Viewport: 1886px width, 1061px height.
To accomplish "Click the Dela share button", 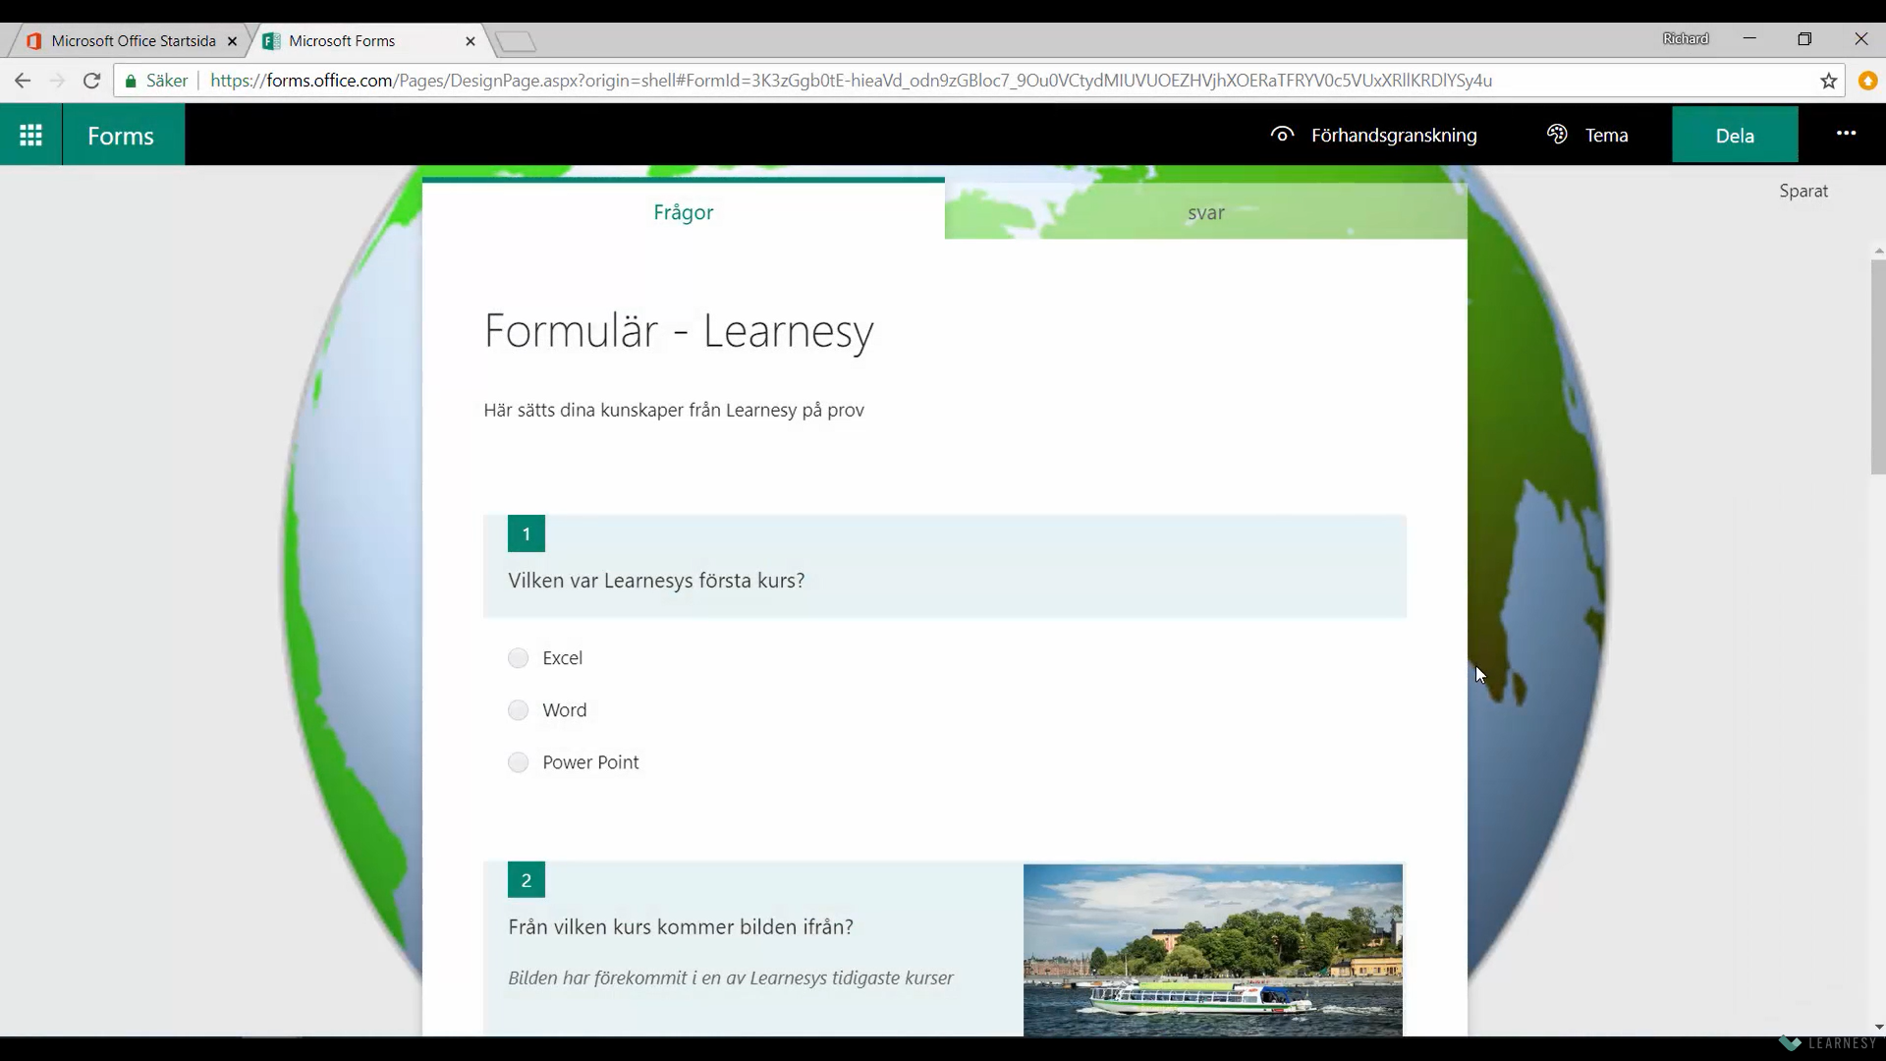I will pos(1735,136).
